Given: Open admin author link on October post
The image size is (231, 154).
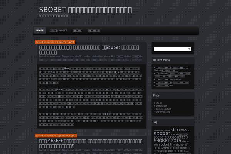Looking at the screenshot, I should [50, 42].
